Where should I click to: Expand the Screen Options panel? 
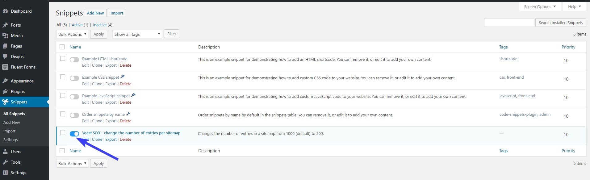pyautogui.click(x=540, y=6)
